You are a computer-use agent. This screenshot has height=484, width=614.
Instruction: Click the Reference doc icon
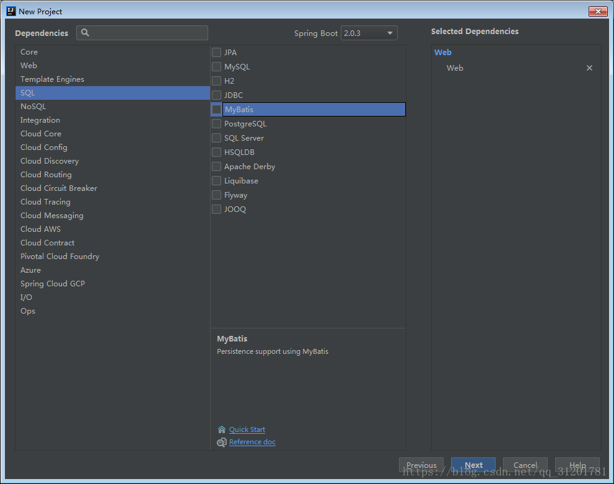(222, 442)
